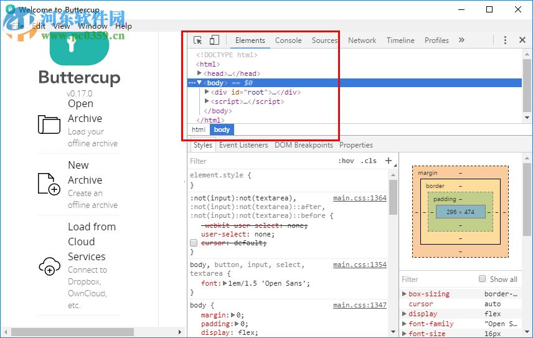533x338 pixels.
Task: Select body in the breadcrumb bar
Action: (x=222, y=129)
